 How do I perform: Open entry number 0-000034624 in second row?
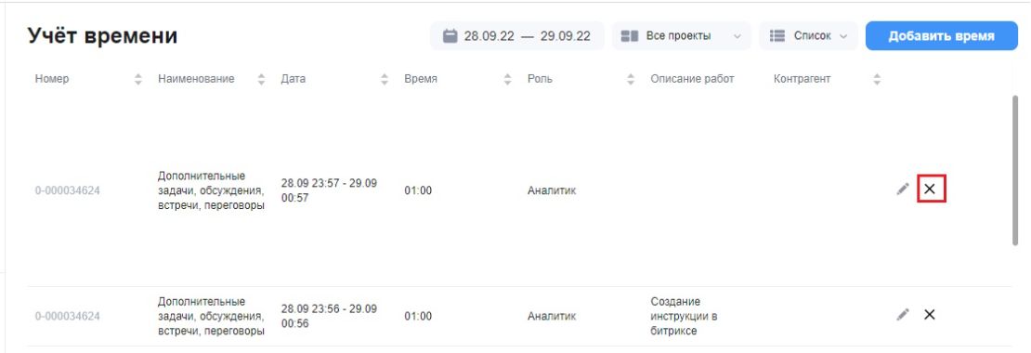pyautogui.click(x=68, y=316)
